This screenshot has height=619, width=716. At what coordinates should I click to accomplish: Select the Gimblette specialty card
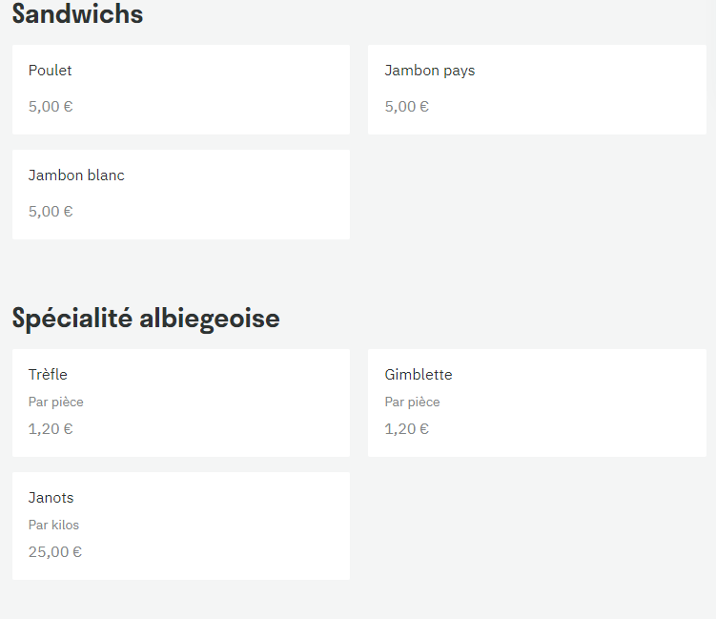[537, 402]
